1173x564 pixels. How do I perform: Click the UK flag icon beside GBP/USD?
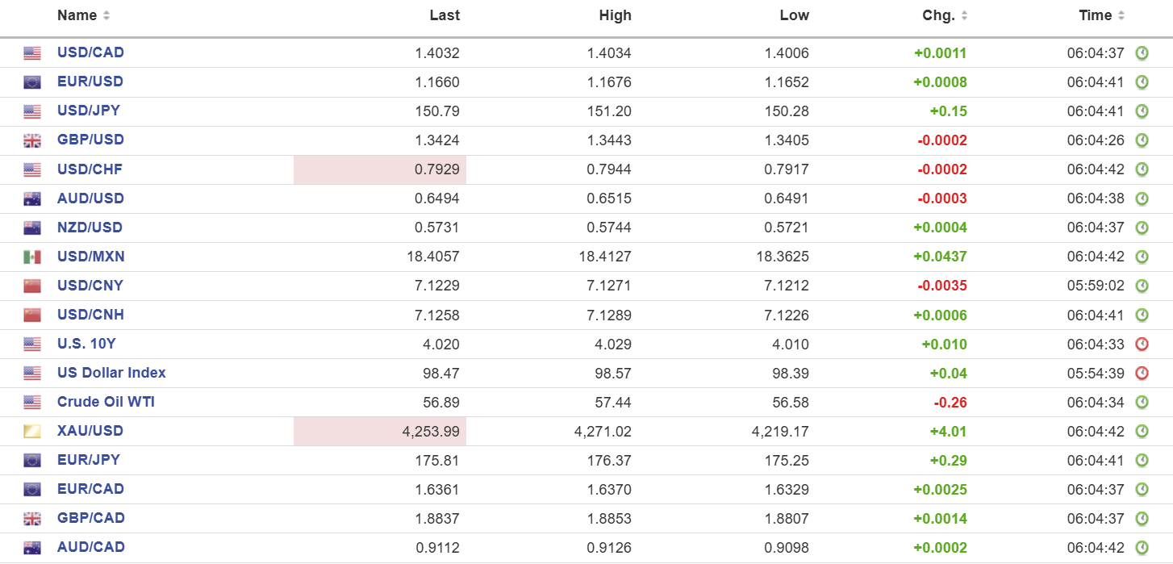(32, 140)
